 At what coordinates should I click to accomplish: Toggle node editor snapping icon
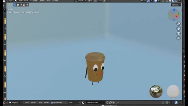tap(167, 103)
